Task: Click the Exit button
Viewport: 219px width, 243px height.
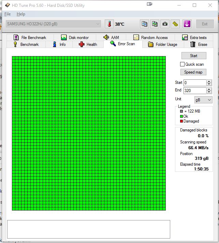Action: [205, 24]
